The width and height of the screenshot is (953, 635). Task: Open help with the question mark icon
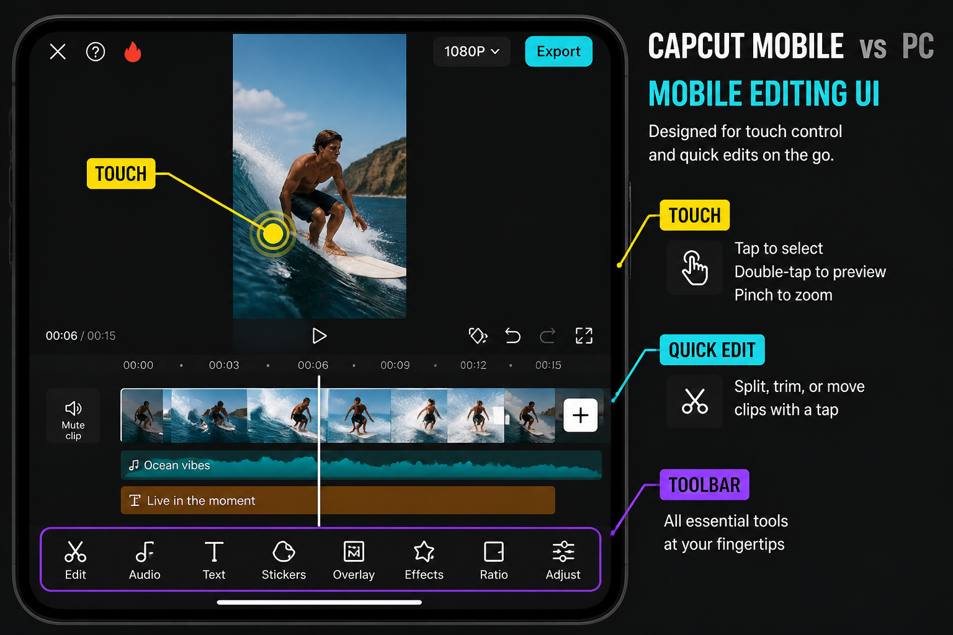point(96,51)
